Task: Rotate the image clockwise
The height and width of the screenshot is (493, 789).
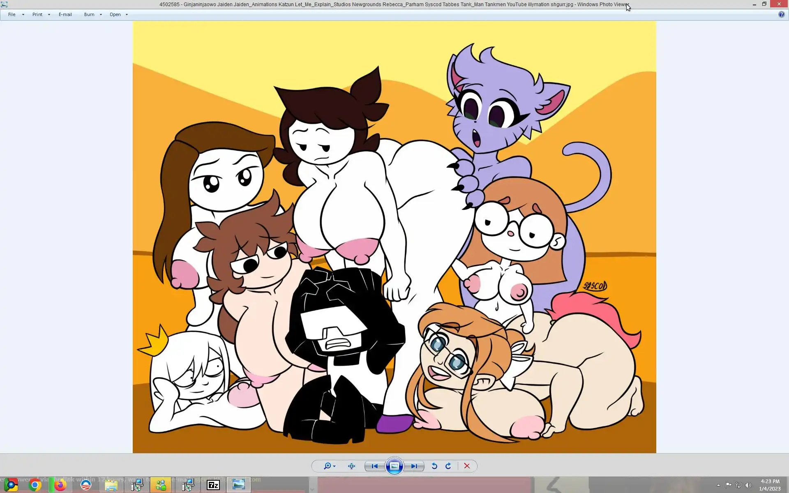Action: (448, 466)
